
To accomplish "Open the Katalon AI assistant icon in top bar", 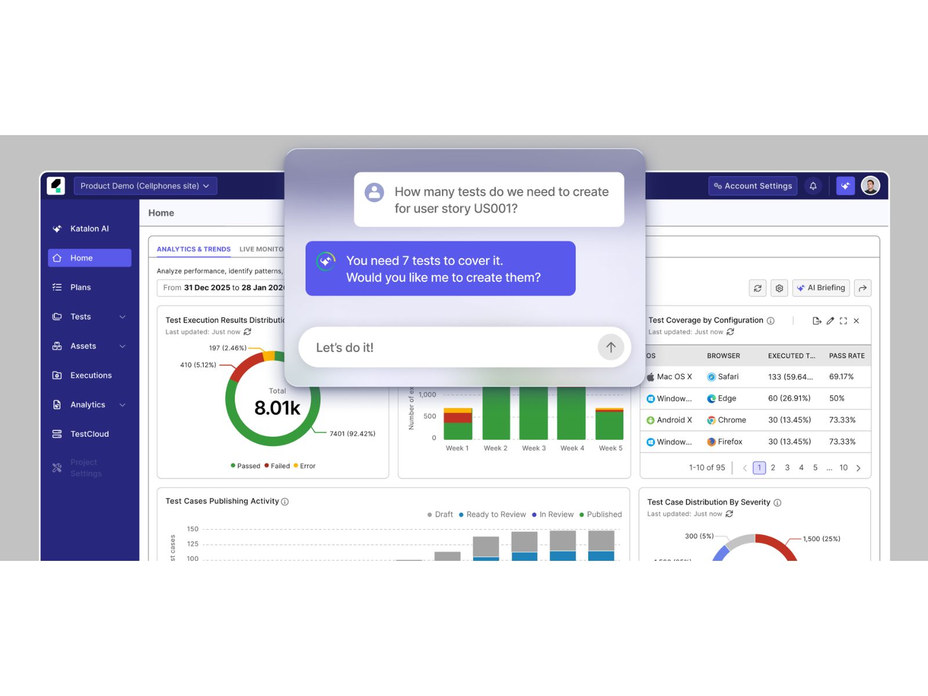I will coord(845,186).
